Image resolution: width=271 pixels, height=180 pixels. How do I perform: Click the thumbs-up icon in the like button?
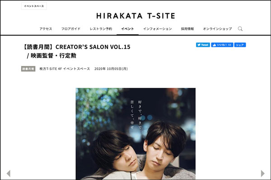coord(214,45)
